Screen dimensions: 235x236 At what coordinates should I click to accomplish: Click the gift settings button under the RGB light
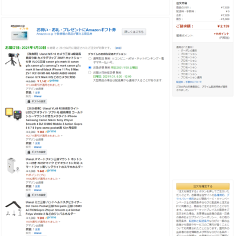tap(37, 152)
